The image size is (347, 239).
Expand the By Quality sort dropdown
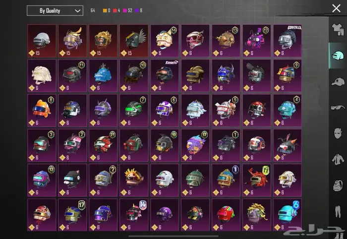[x=55, y=10]
